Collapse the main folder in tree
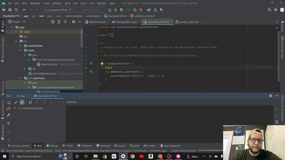 point(20,50)
